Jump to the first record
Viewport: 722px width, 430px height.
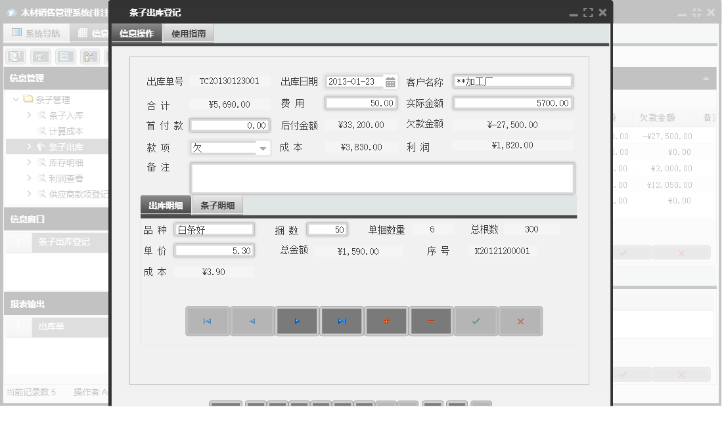(208, 321)
